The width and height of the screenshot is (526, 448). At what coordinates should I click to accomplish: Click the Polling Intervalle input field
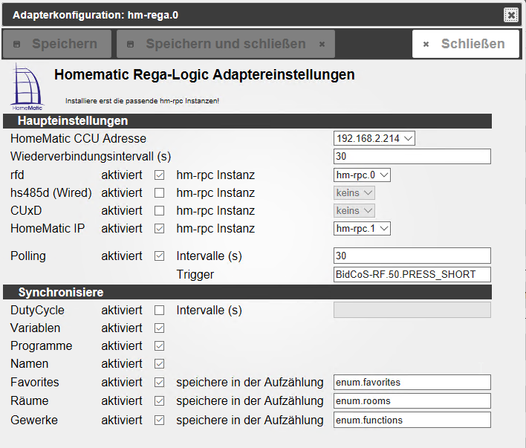412,256
